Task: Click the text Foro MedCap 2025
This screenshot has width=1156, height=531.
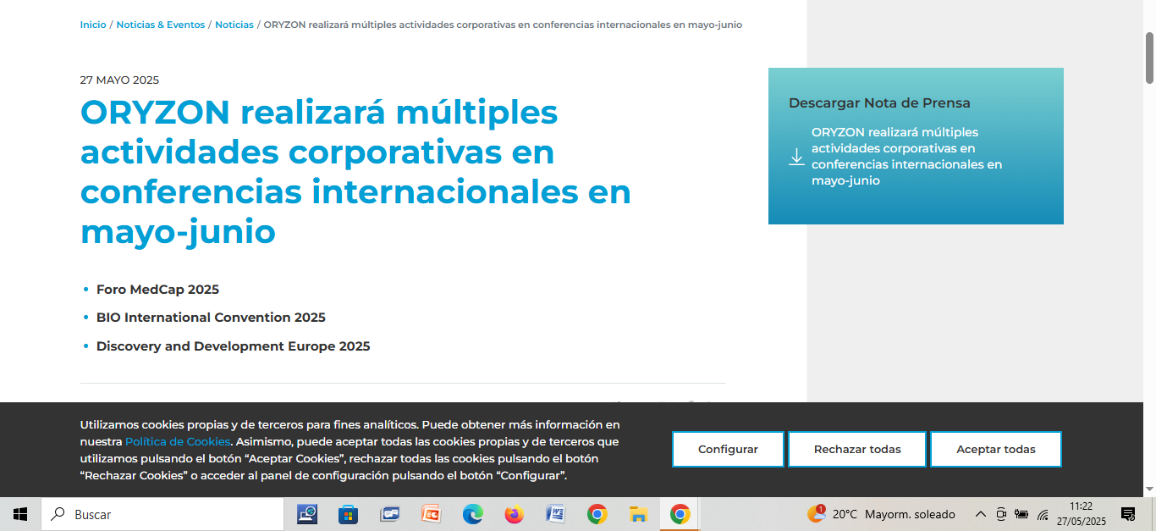Action: [157, 290]
